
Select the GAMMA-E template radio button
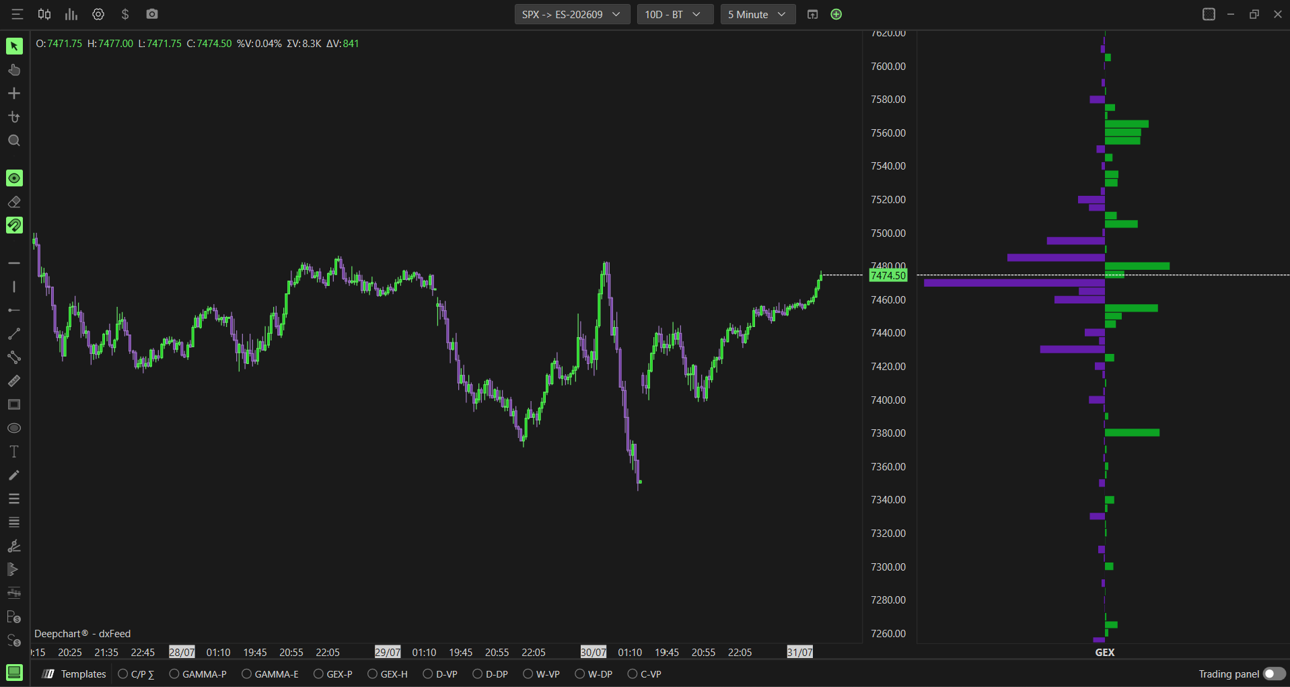(x=246, y=674)
